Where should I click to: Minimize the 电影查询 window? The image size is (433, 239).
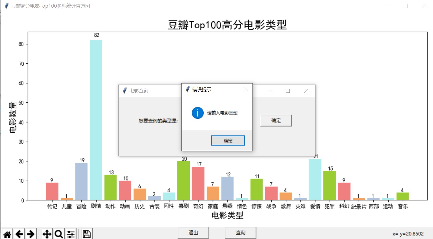pos(270,91)
